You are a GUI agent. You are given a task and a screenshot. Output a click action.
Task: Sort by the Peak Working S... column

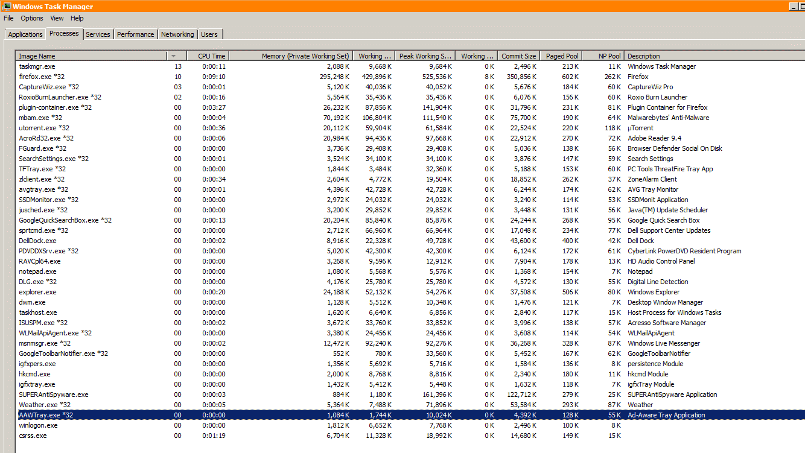pos(425,56)
